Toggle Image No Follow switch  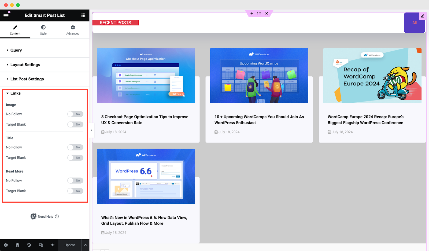click(75, 114)
